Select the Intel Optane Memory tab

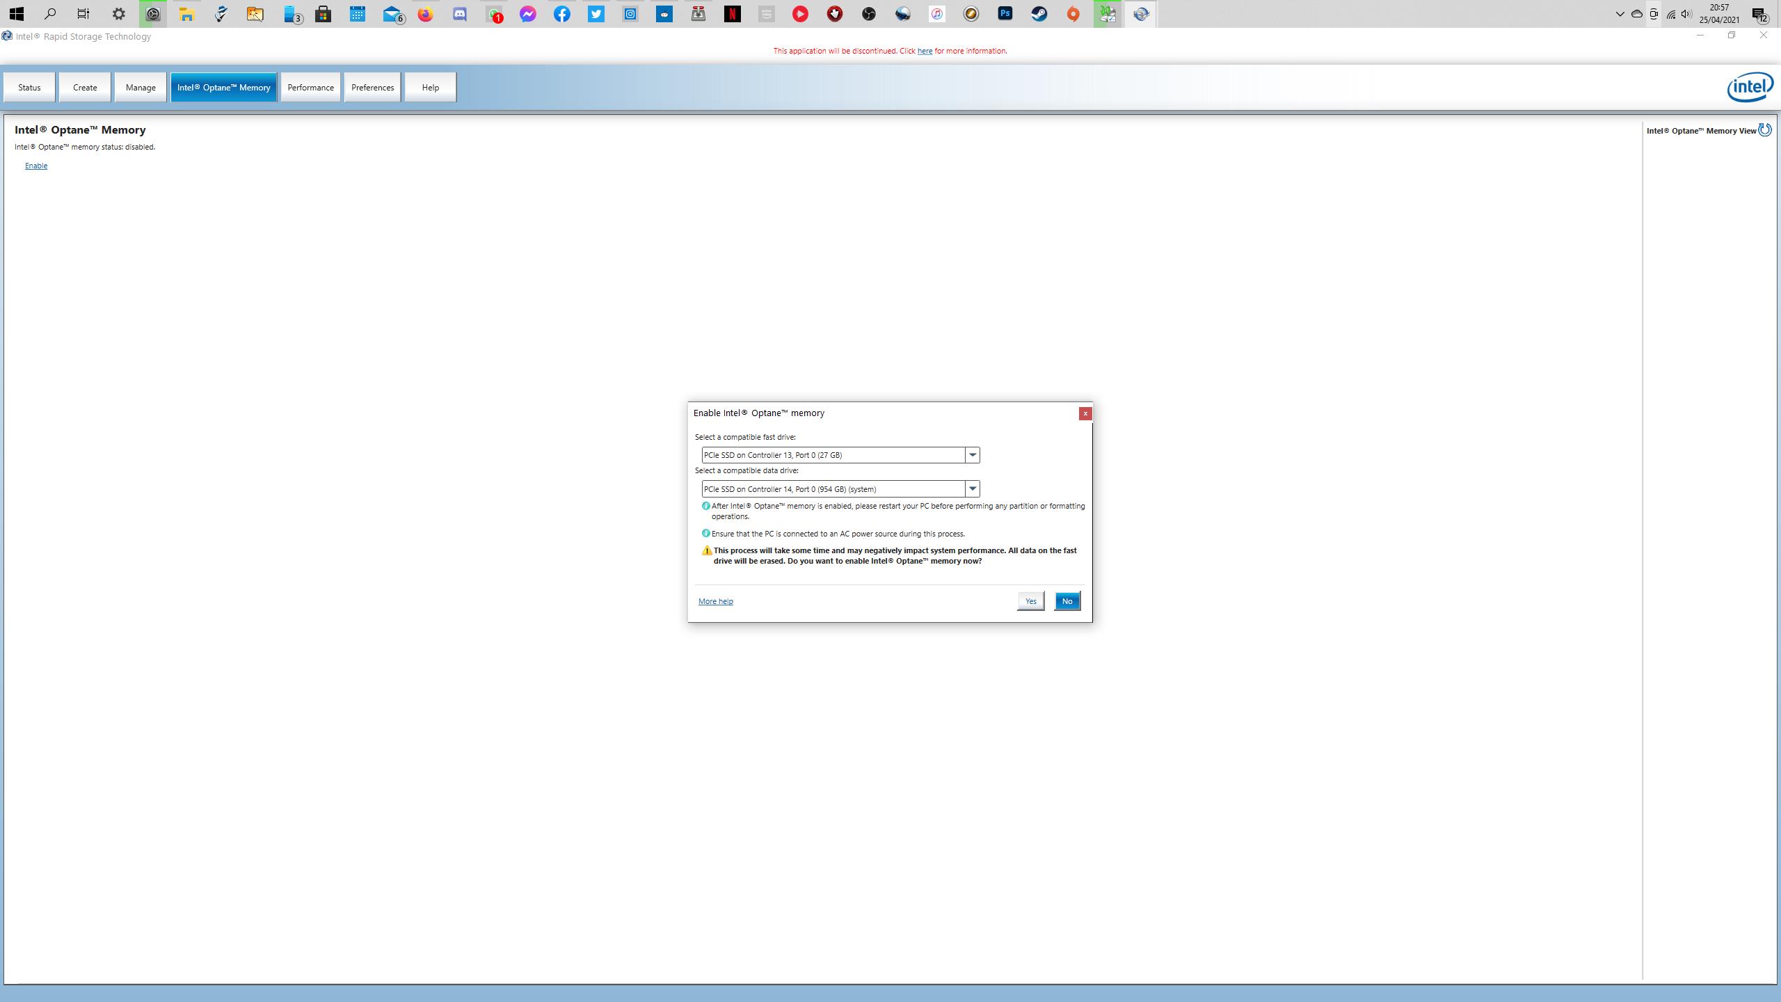pyautogui.click(x=223, y=87)
